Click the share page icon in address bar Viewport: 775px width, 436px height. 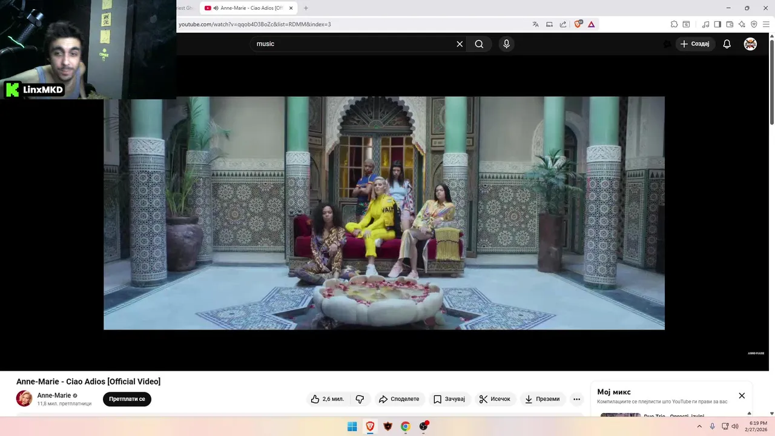click(563, 24)
